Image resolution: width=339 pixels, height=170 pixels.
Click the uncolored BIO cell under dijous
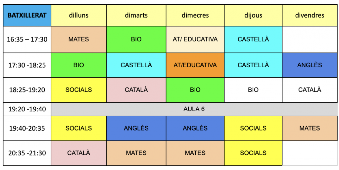(253, 90)
